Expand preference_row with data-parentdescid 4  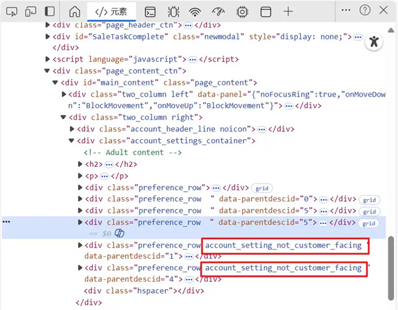point(80,268)
